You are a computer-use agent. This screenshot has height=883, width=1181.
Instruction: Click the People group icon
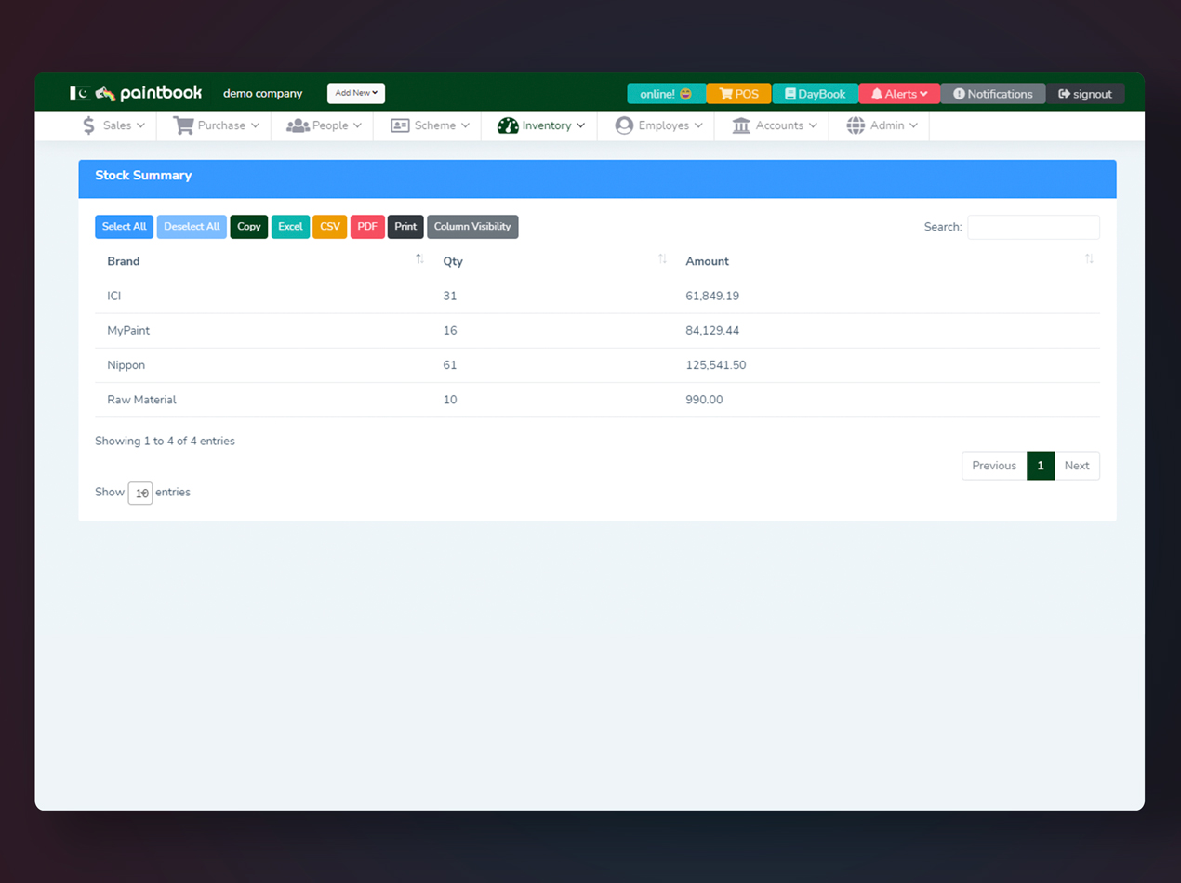coord(298,125)
